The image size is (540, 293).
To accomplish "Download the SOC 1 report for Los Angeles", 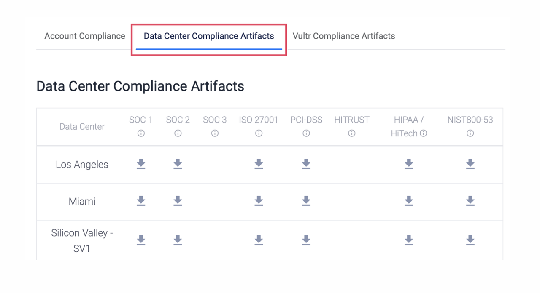I will (x=141, y=164).
